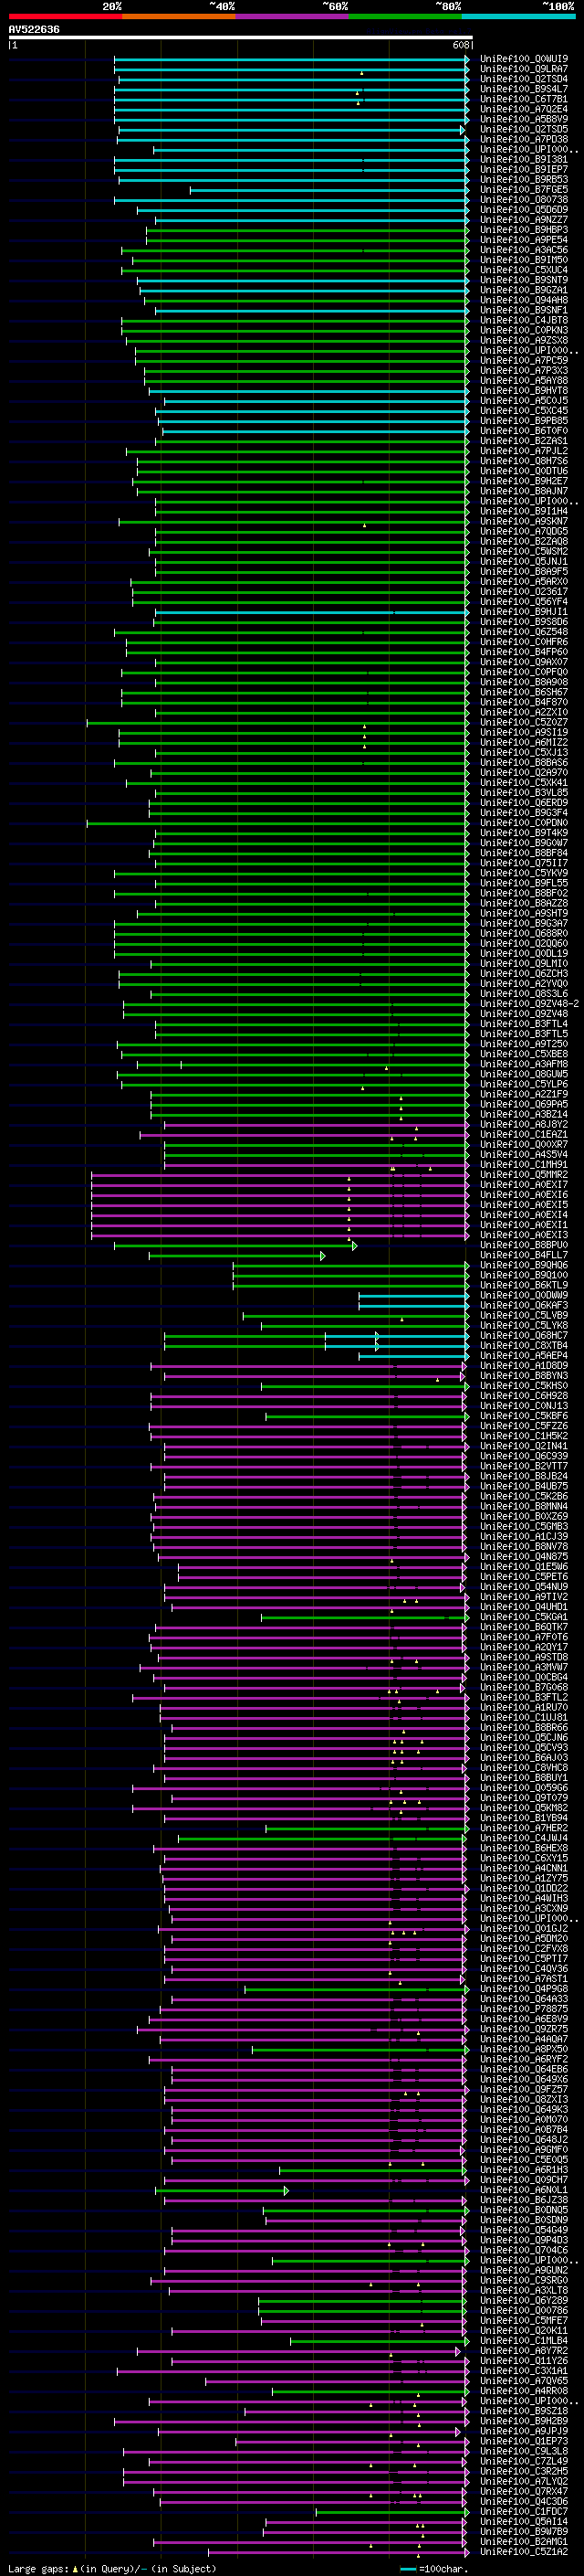Image resolution: width=584 pixels, height=2576 pixels.
Task: Click the UniRef100_C5XUC4 label
Action: point(524,270)
